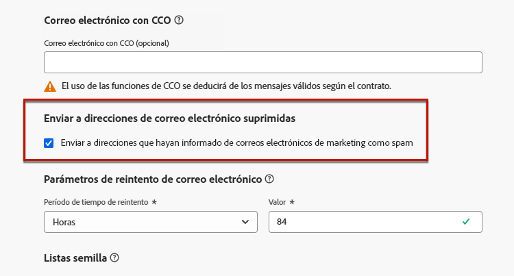Click the 'Parámetros de reintento de correo electrónico' heading
Viewport: 514px width, 276px height.
click(x=153, y=179)
